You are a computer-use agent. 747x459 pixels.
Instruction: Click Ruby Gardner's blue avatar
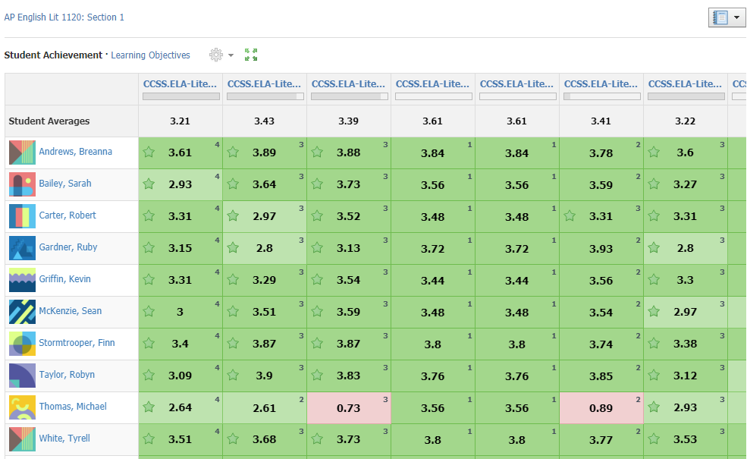coord(22,248)
